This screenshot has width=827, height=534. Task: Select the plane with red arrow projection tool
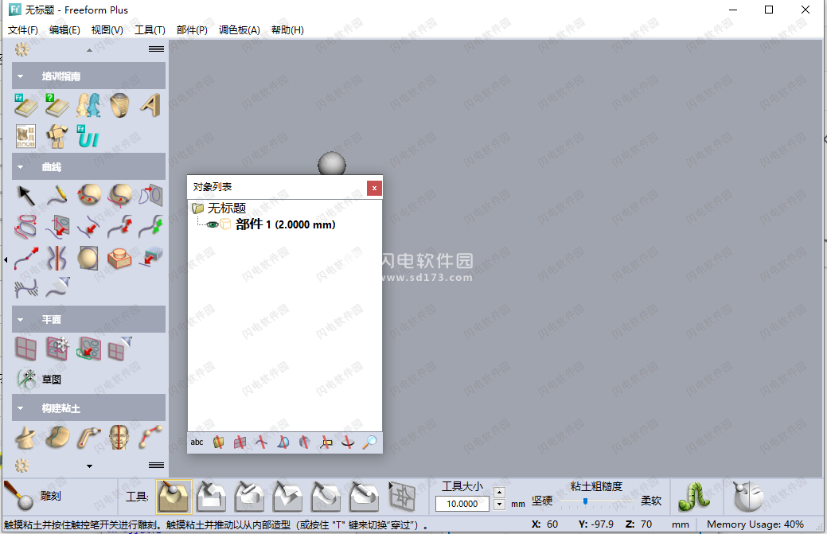[x=88, y=349]
